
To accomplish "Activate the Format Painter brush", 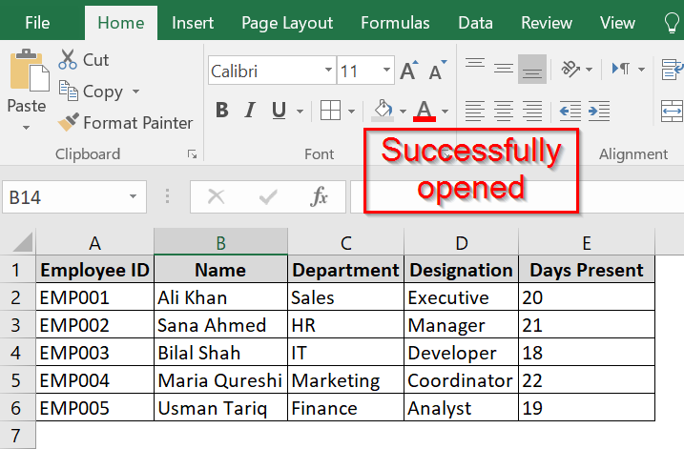I will point(125,122).
